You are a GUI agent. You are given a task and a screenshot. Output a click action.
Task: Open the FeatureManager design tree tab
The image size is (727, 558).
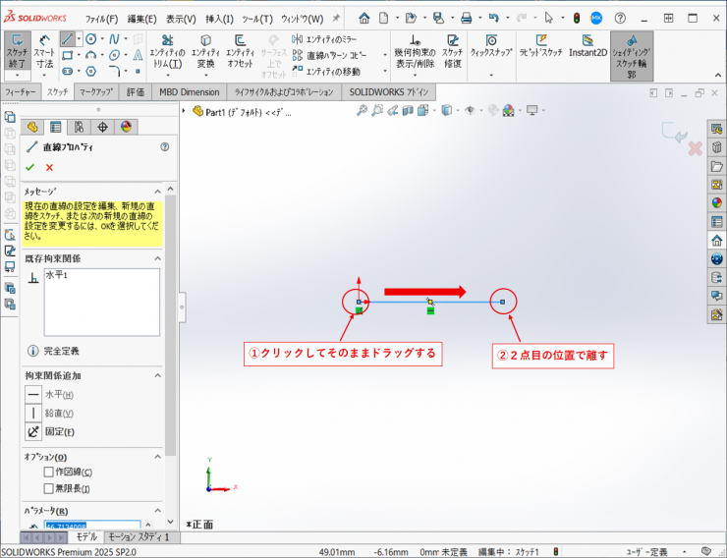(x=32, y=127)
